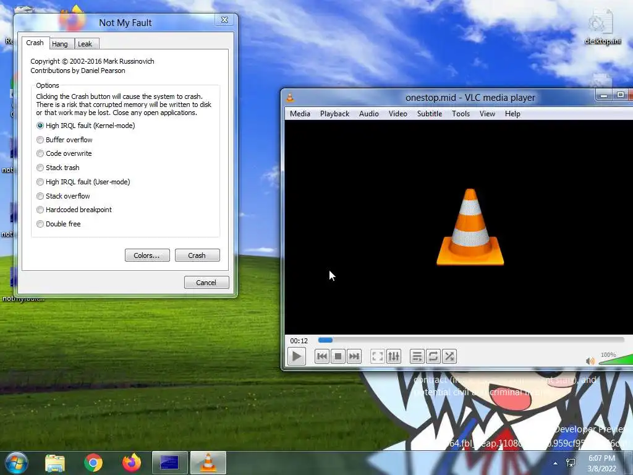Open VLC Playback menu
Image resolution: width=633 pixels, height=475 pixels.
334,114
